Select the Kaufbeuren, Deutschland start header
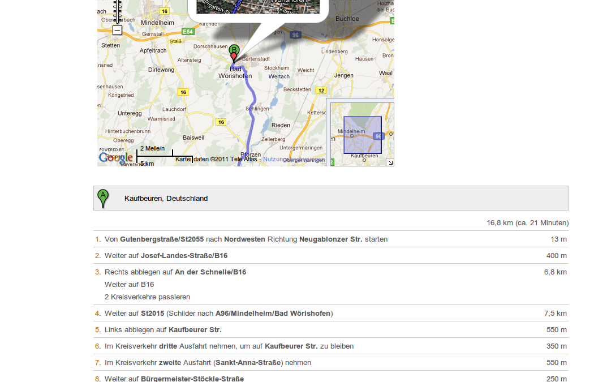This screenshot has width=594, height=382. pyautogui.click(x=331, y=198)
